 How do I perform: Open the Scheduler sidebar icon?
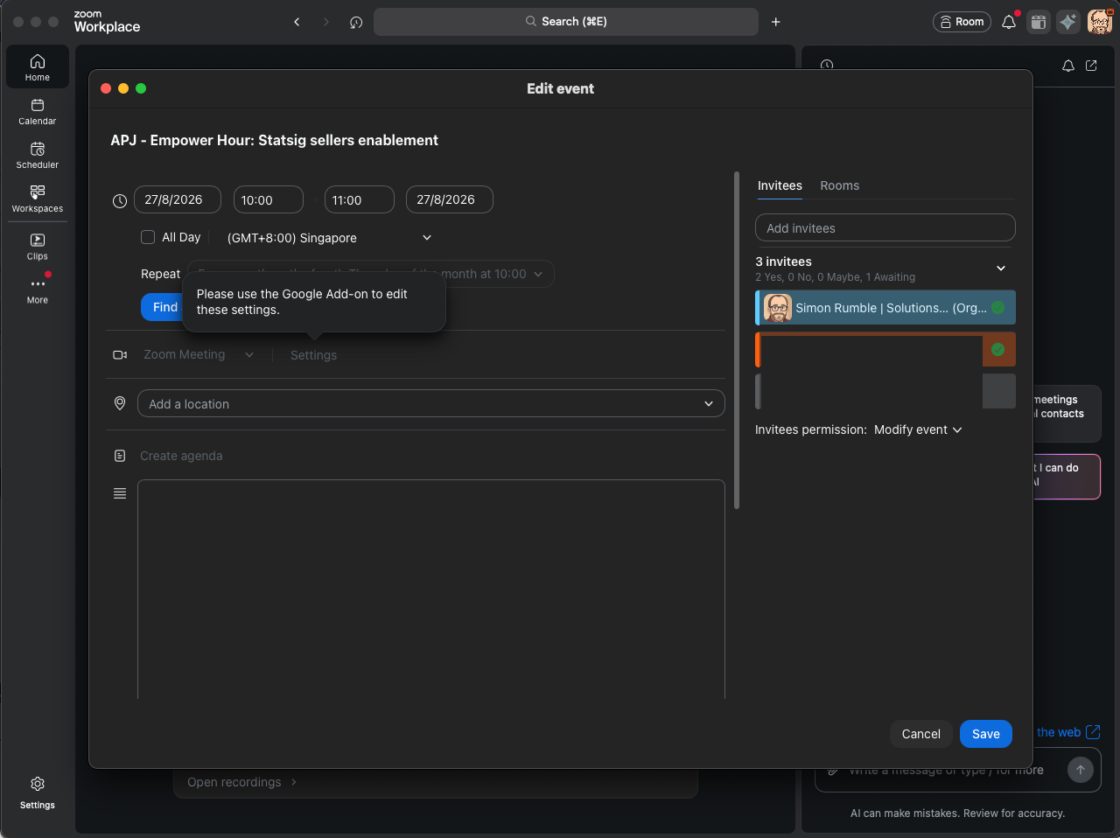coord(38,155)
